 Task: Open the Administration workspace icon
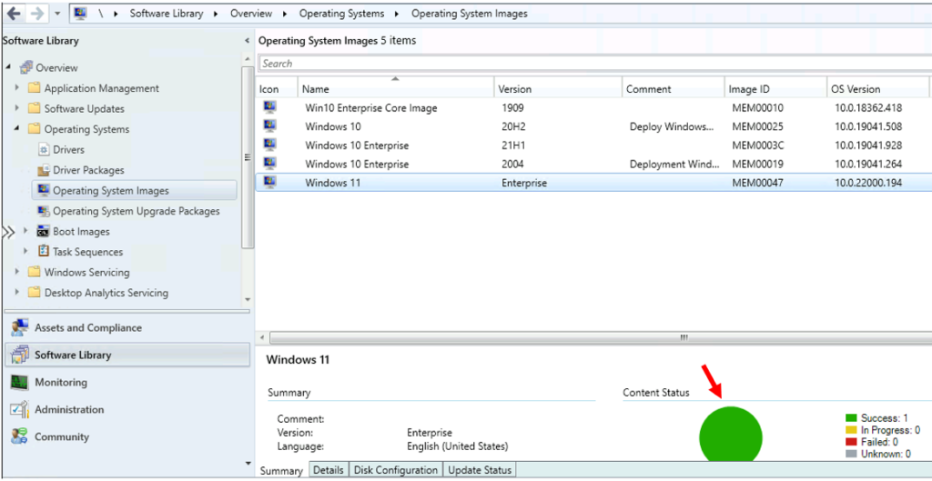20,410
